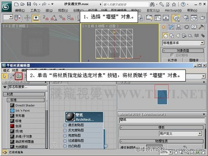208x156 pixels.
Task: Toggle the Spinner Snap icon
Action: tap(70, 18)
